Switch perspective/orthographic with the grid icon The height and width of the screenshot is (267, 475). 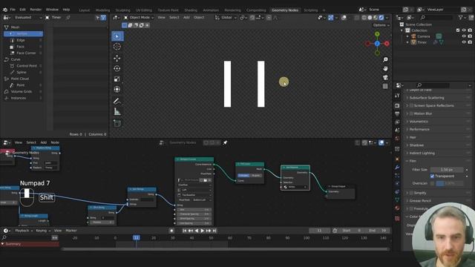[385, 86]
